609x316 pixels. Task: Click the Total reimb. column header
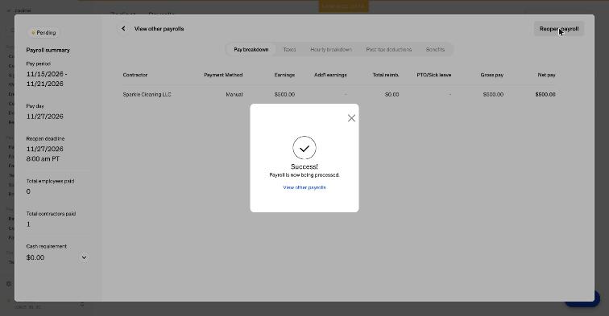click(x=386, y=75)
